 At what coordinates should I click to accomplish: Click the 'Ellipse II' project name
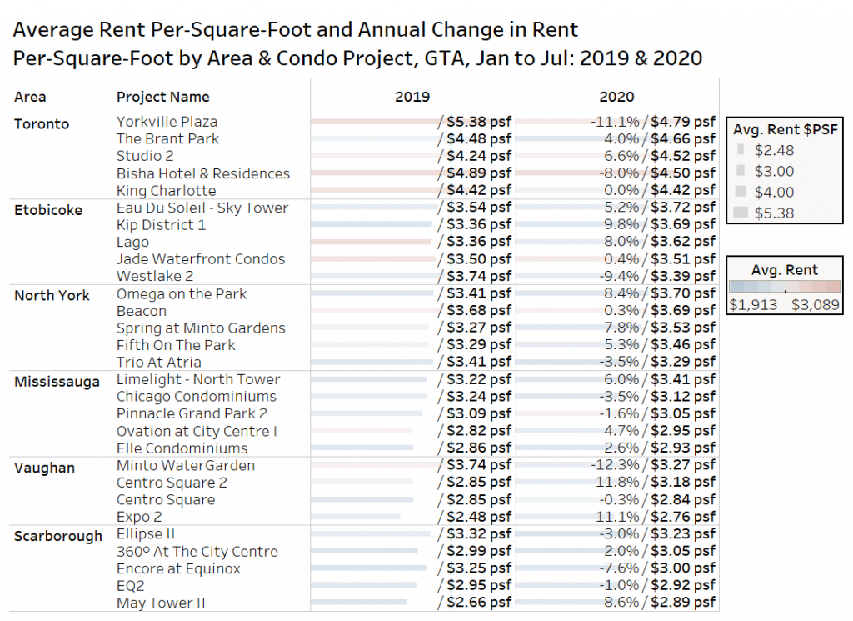pyautogui.click(x=145, y=534)
